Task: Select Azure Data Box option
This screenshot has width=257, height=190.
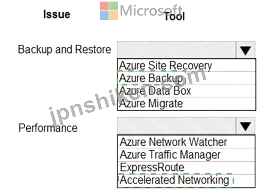Action: [186, 91]
